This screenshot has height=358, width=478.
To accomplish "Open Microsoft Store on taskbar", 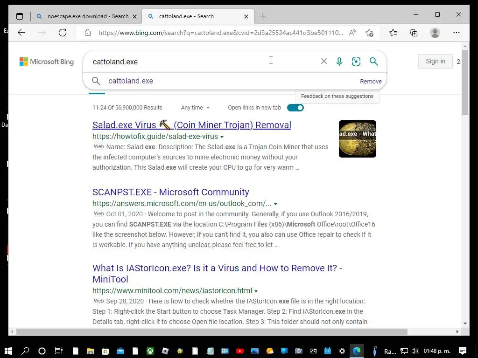I will click(x=105, y=351).
